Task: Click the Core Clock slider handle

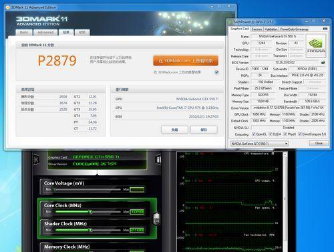Action: (90, 212)
